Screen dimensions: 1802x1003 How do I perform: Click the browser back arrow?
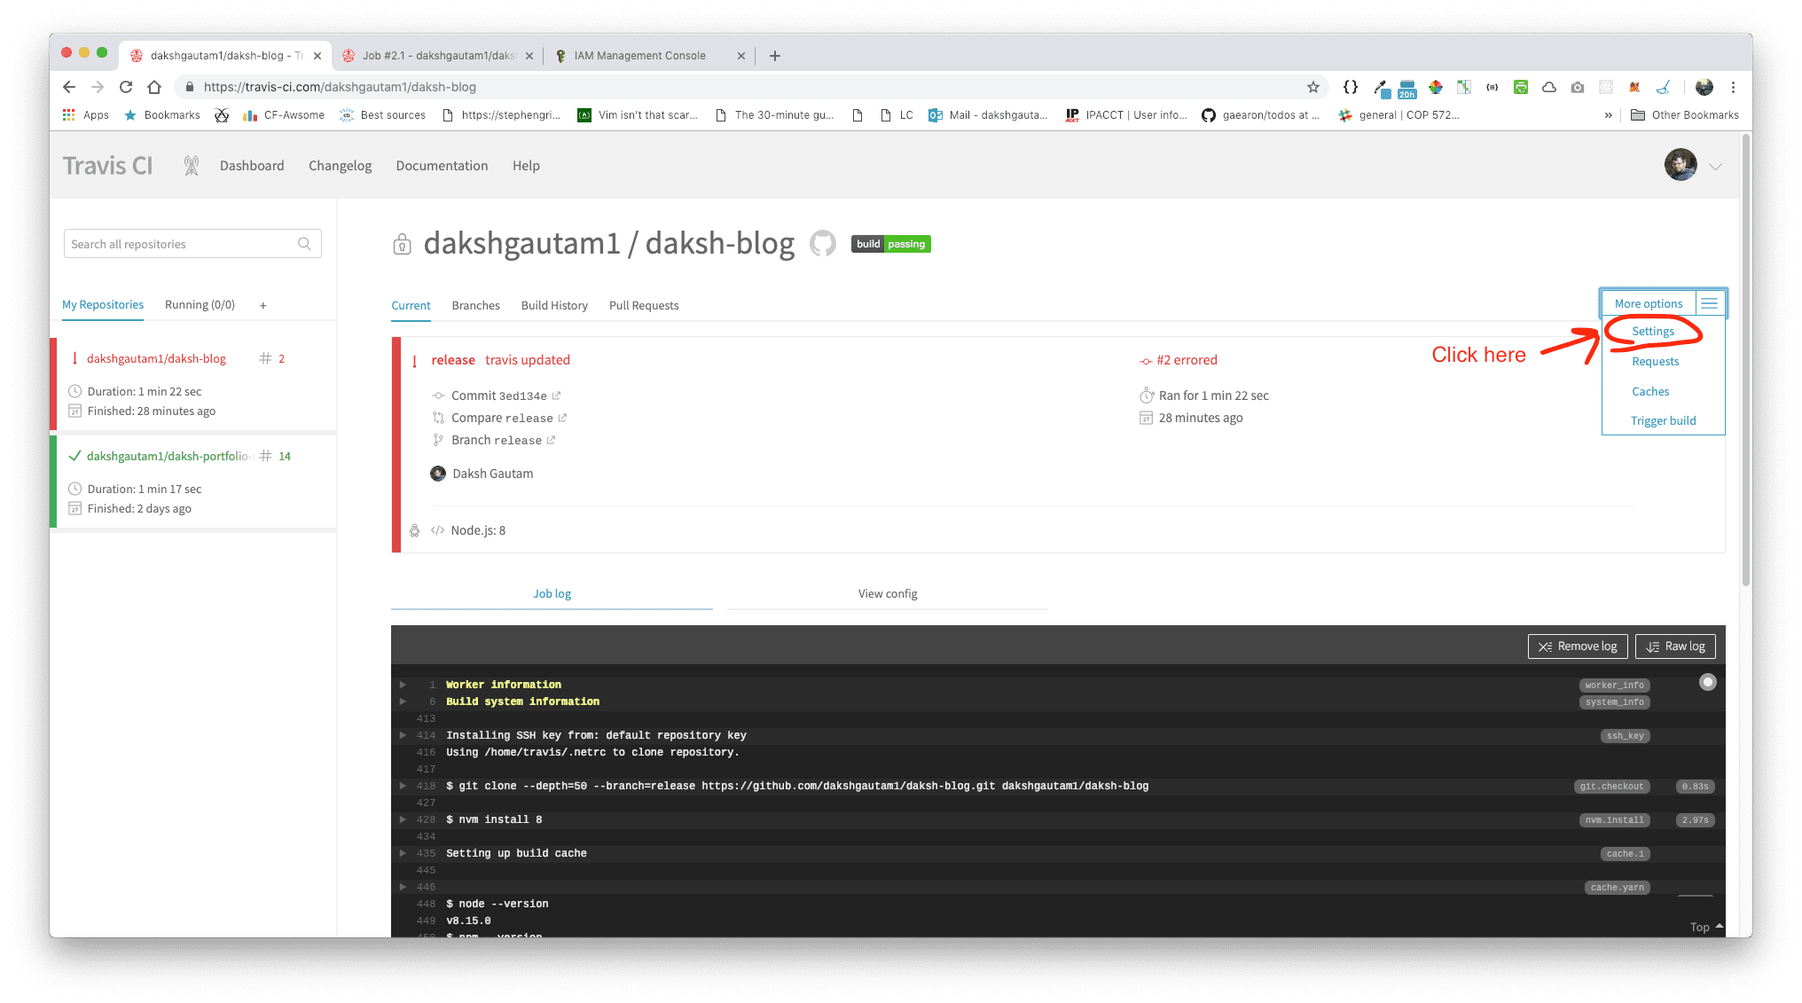(69, 87)
